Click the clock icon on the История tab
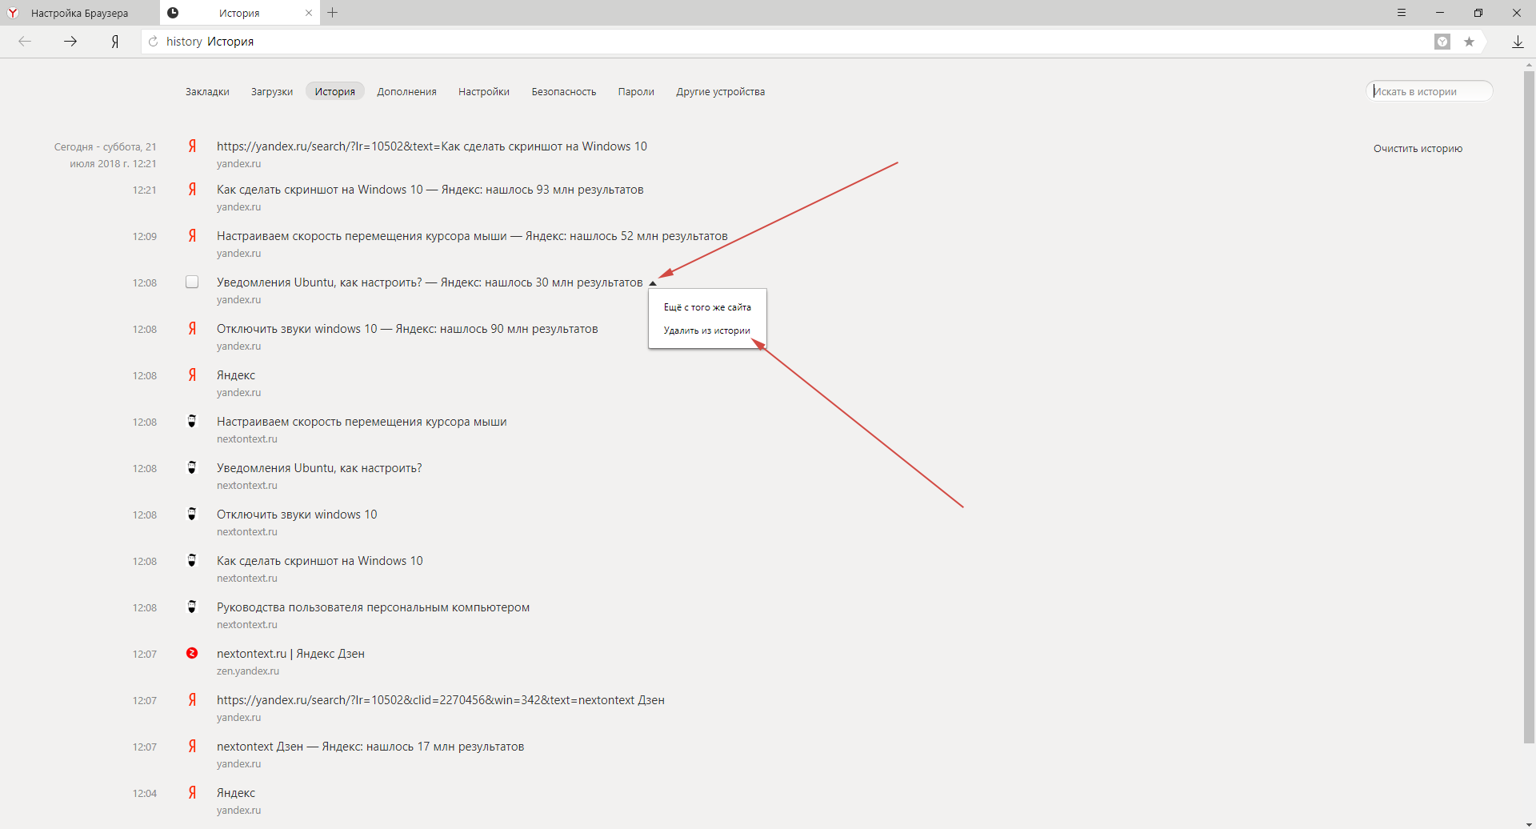This screenshot has width=1536, height=829. click(x=173, y=13)
